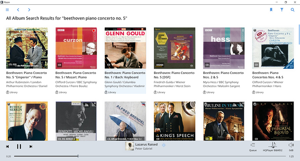This screenshot has width=300, height=161.
Task: Open the Peter Gabriel artist link
Action: 143,148
